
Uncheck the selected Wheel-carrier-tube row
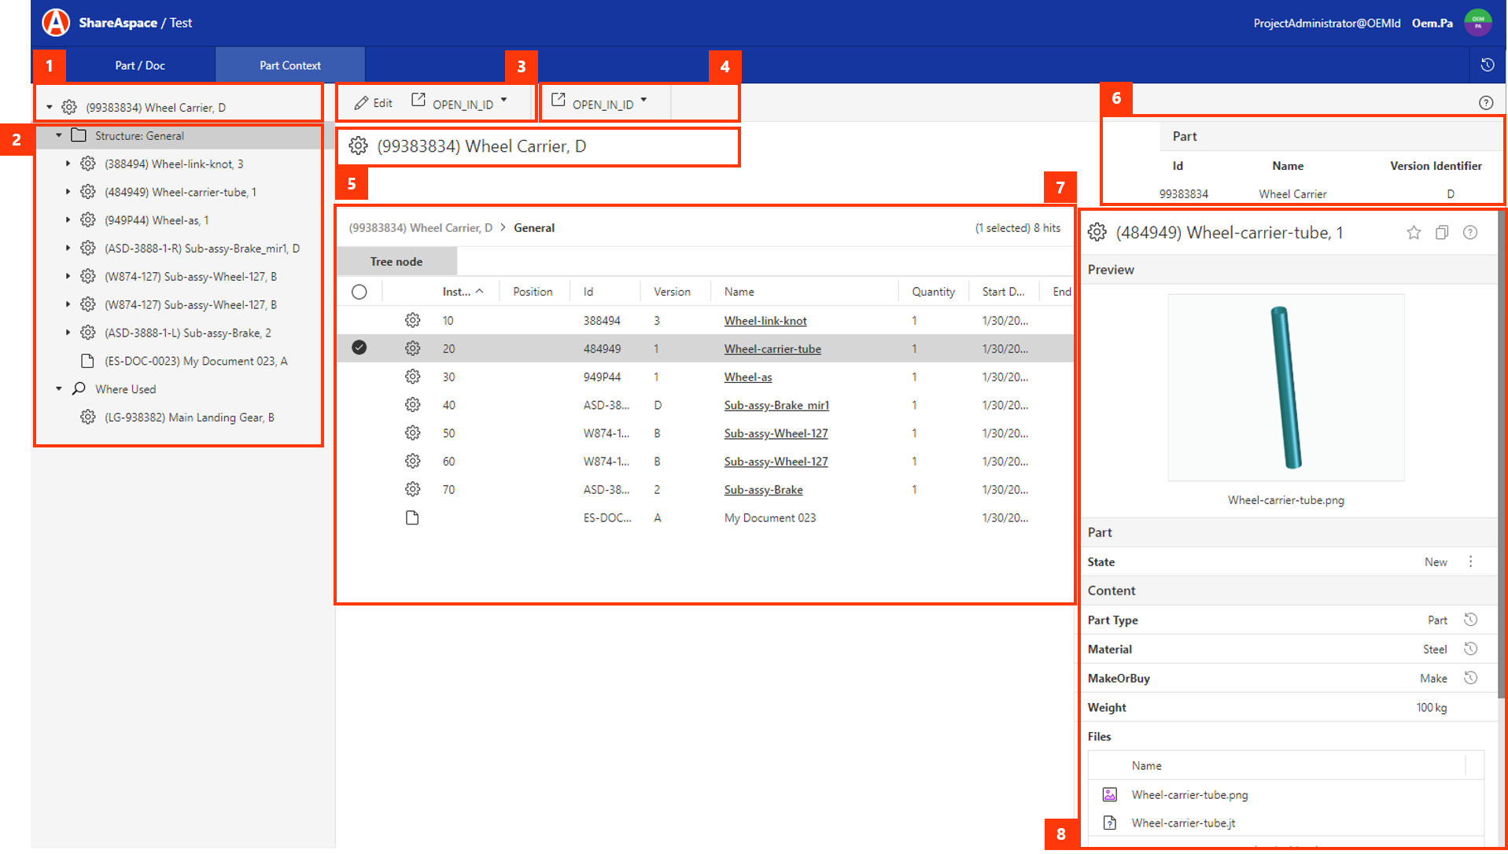pos(359,348)
